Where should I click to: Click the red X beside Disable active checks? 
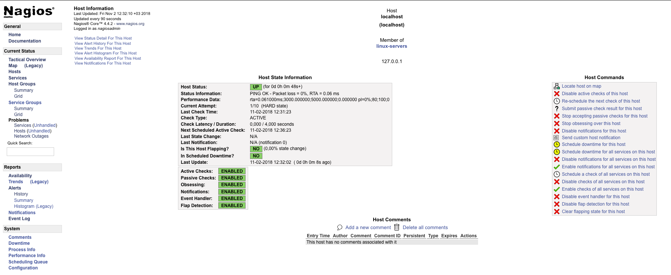click(556, 94)
